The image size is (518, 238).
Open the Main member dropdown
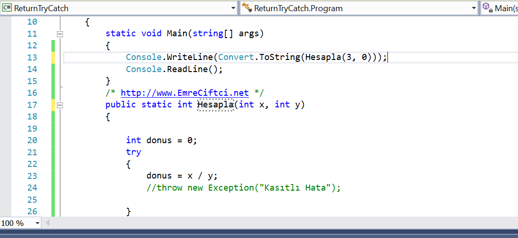[x=499, y=8]
